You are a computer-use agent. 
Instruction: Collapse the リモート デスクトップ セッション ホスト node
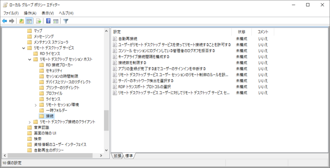[x=29, y=60]
